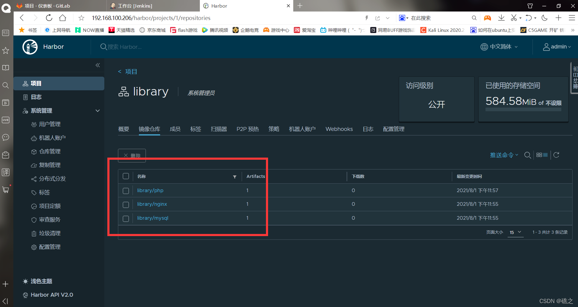
Task: Refresh the repository list icon
Action: pyautogui.click(x=556, y=155)
